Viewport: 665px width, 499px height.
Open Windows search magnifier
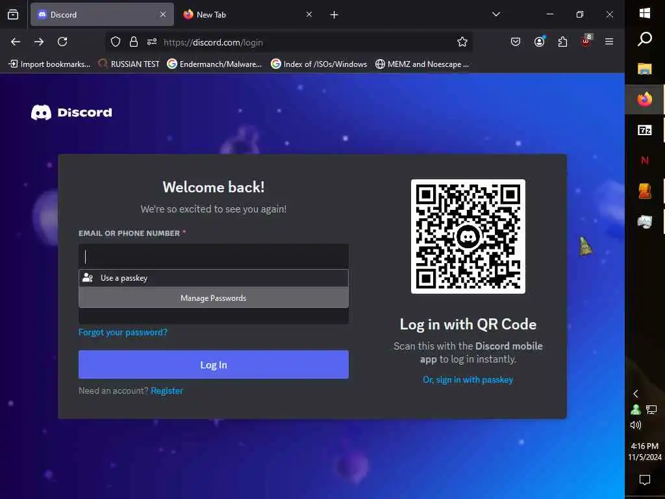pyautogui.click(x=645, y=39)
